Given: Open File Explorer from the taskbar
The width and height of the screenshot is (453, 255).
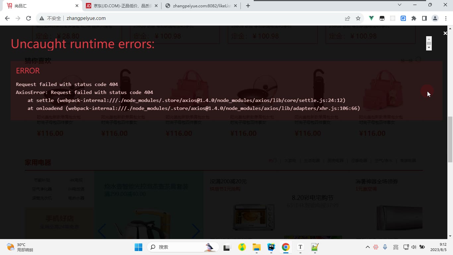Looking at the screenshot, I should [257, 247].
